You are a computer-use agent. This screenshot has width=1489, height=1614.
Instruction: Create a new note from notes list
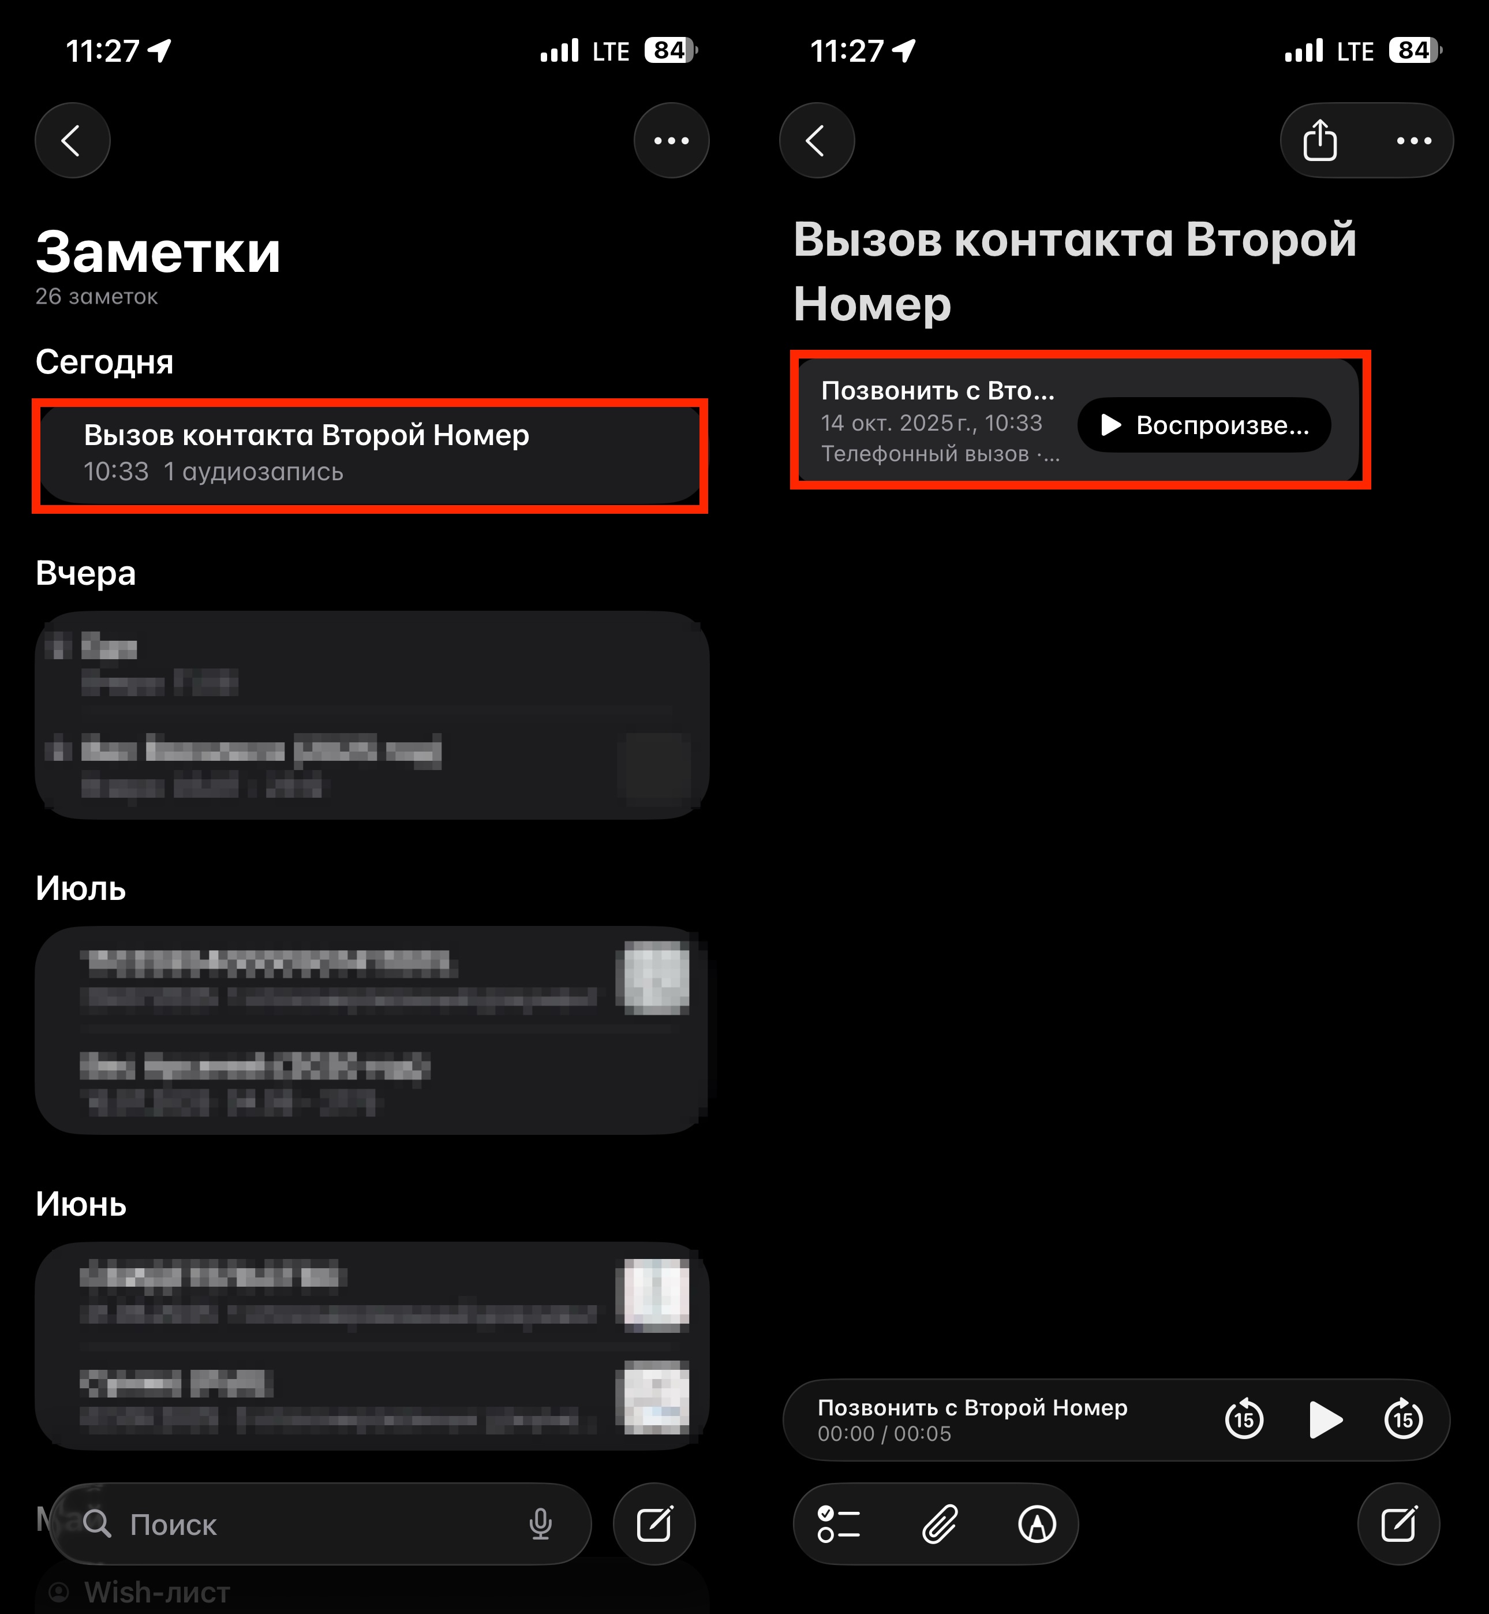click(654, 1524)
